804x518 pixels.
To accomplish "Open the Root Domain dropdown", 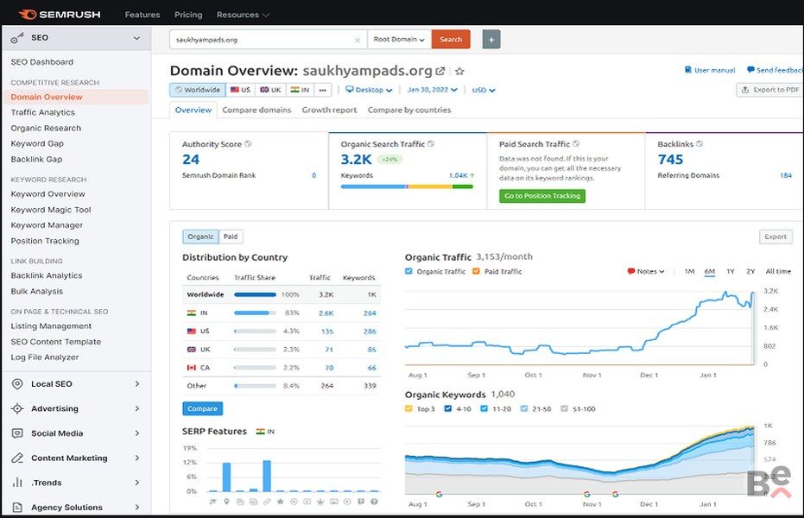I will [399, 40].
